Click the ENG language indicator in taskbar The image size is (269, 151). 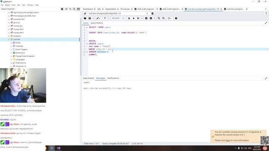(x=250, y=148)
